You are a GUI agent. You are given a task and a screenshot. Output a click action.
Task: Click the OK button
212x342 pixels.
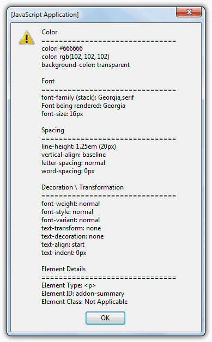pos(105,318)
